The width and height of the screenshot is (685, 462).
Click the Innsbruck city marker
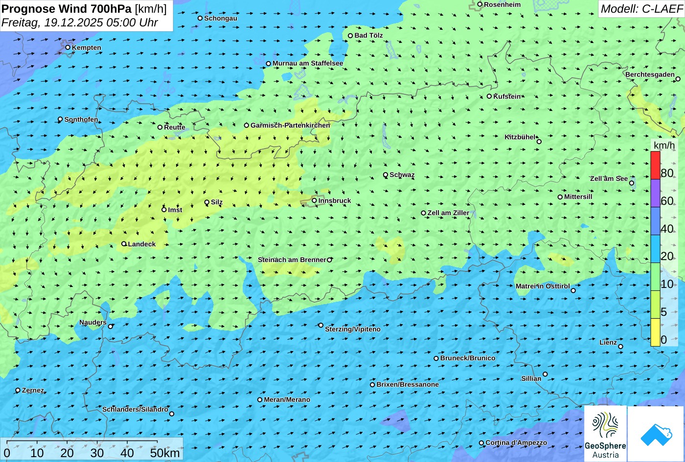click(x=315, y=200)
